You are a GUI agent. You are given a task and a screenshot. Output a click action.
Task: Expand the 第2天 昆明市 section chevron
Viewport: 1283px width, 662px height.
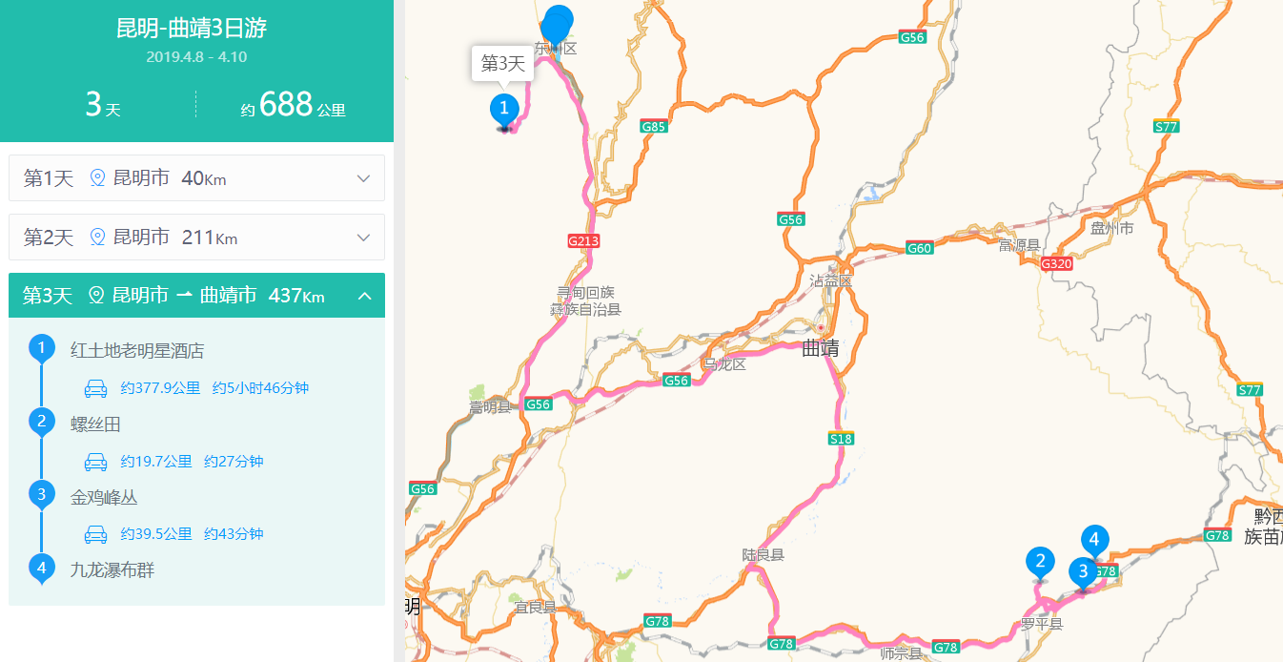pos(363,238)
